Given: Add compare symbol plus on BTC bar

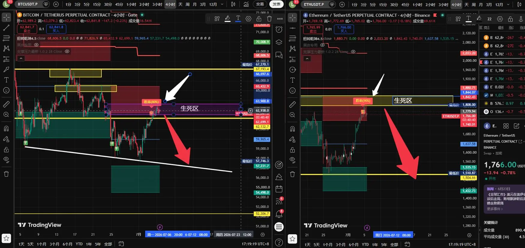Looking at the screenshot, I should click(56, 4).
